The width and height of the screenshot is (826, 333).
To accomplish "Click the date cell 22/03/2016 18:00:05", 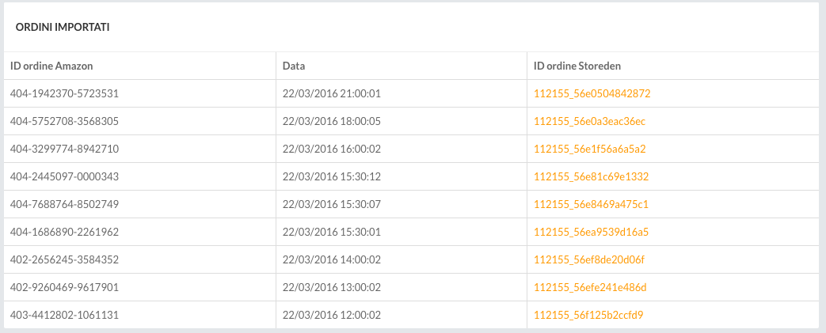I will click(x=332, y=121).
